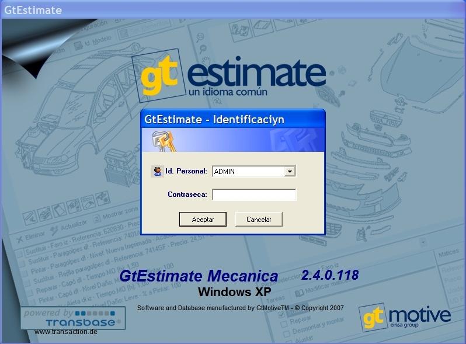466x344 pixels.
Task: Open the www.transaction.de link
Action: coord(65,332)
